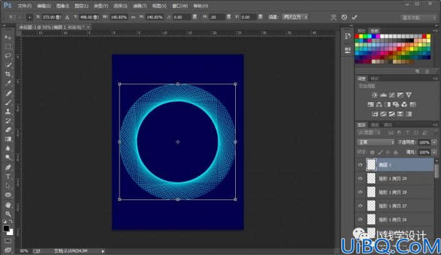Open the fill slider dropdown arrow

(x=434, y=152)
